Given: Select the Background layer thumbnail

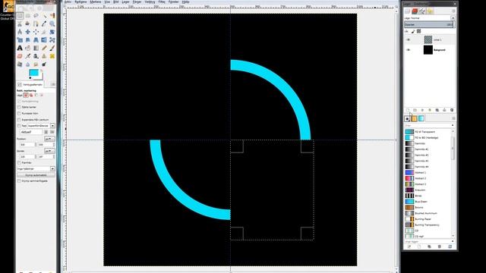Looking at the screenshot, I should tap(428, 50).
